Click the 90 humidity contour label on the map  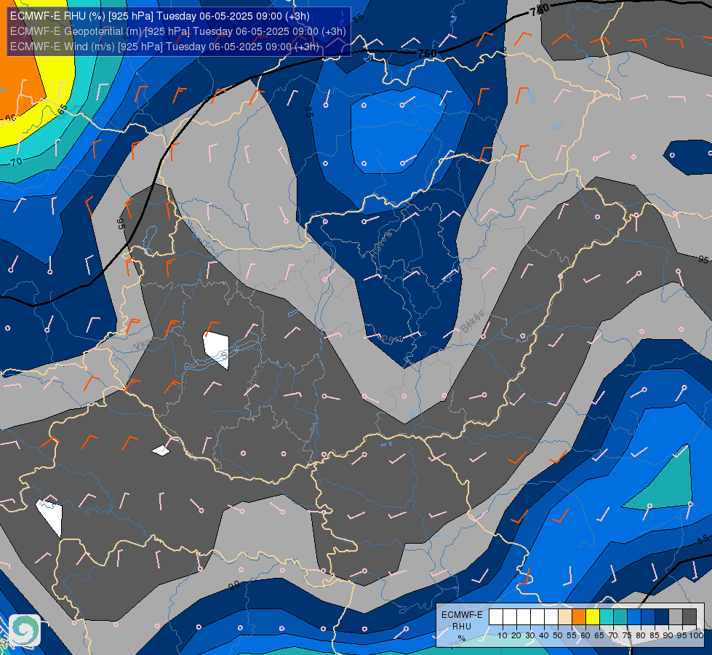[x=234, y=585]
